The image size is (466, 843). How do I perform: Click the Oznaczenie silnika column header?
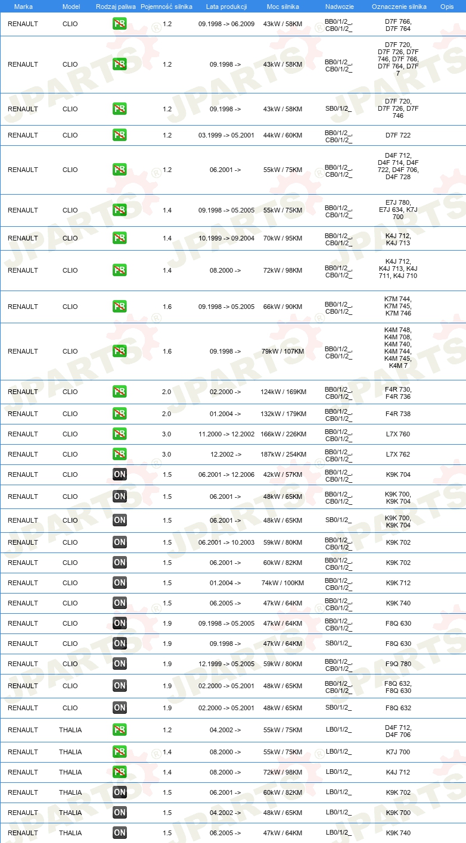[x=399, y=6]
